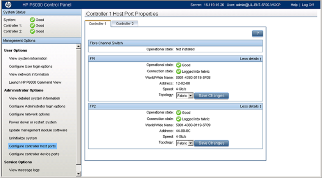The height and width of the screenshot is (178, 322).
Task: Click the server address 16.119.15.26
Action: (x=214, y=5)
